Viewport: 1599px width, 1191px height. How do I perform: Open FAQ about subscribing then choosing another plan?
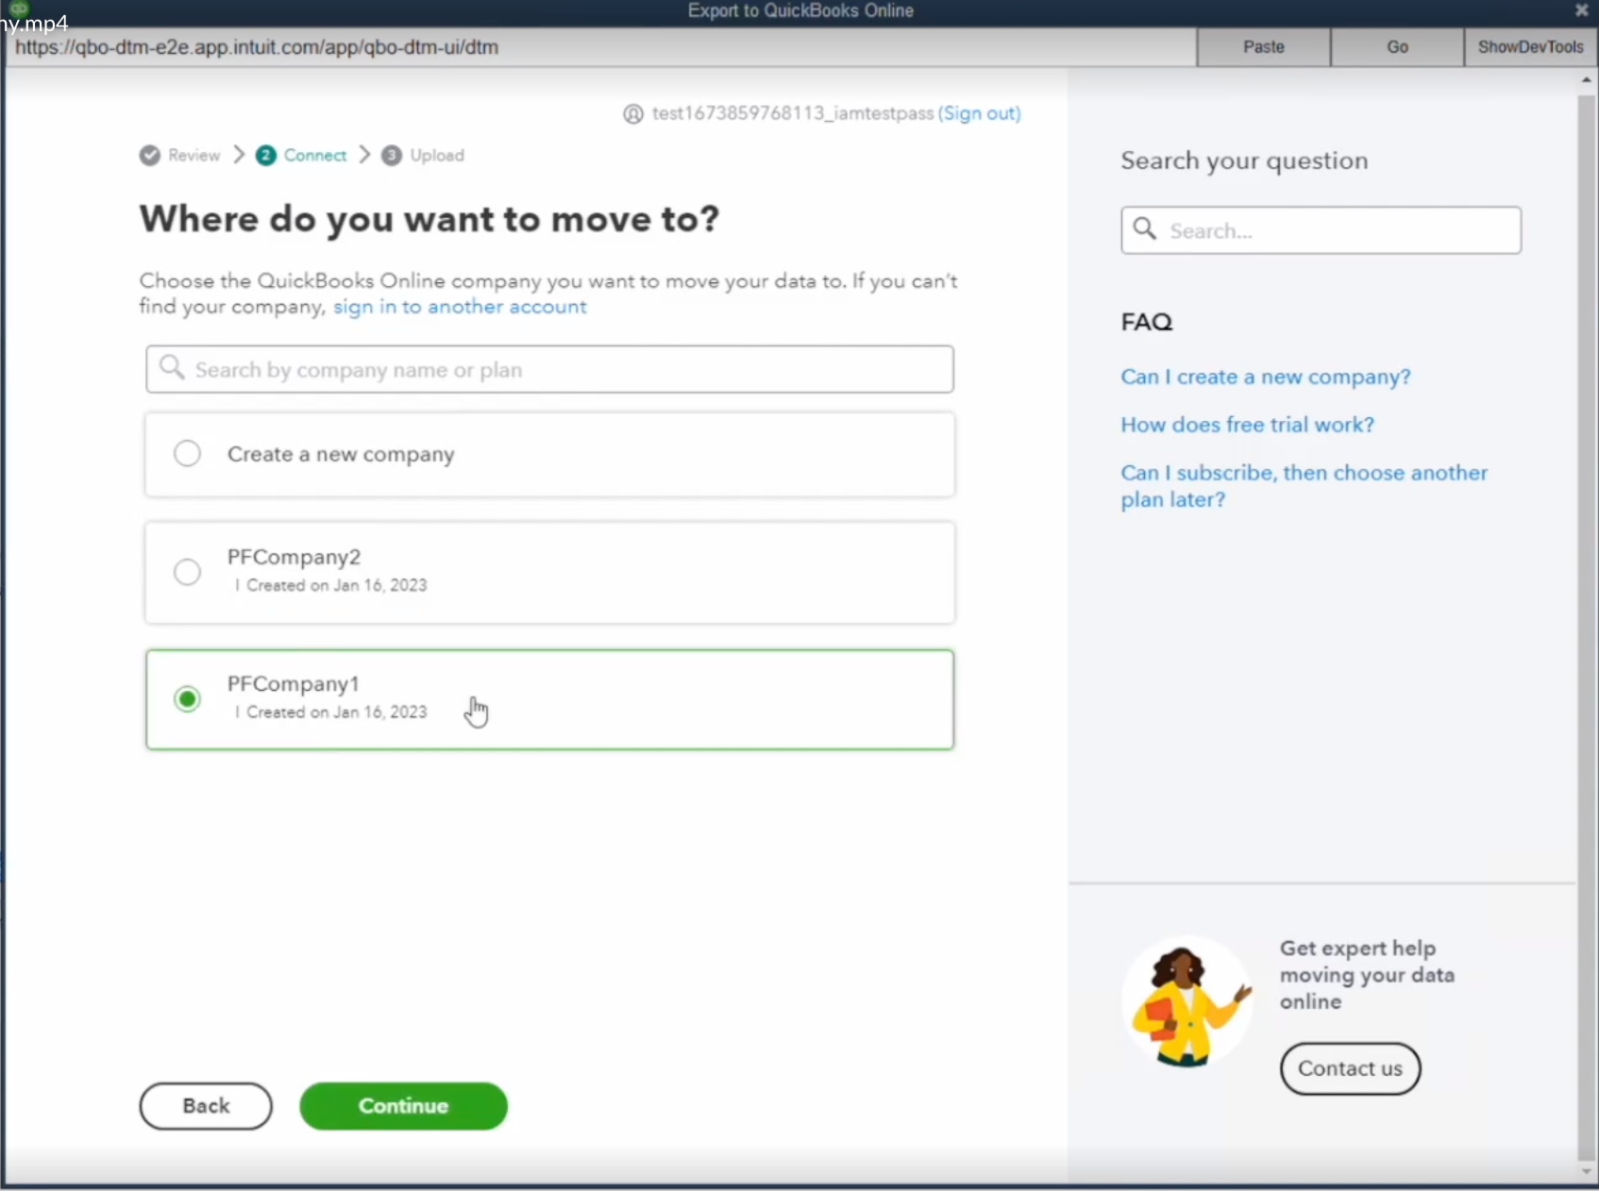1304,486
